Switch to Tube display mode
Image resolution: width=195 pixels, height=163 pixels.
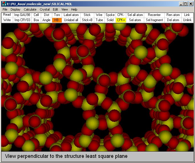[99, 20]
